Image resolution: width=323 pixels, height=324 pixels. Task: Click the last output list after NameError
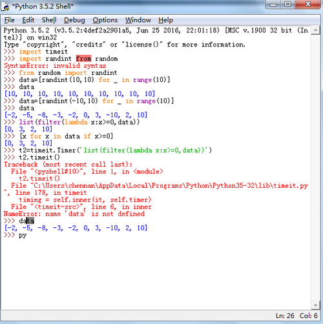click(x=76, y=228)
